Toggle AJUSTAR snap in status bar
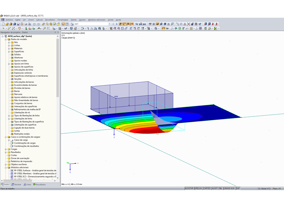 coord(189,188)
